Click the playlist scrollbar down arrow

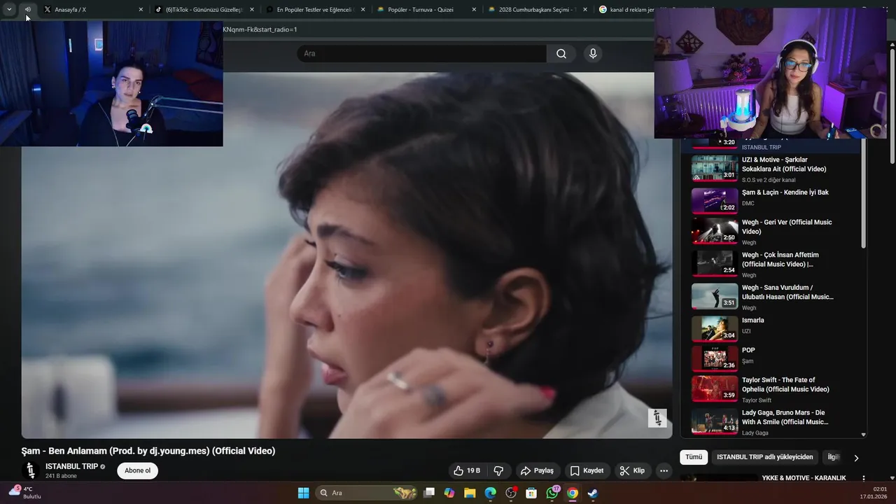pyautogui.click(x=863, y=435)
